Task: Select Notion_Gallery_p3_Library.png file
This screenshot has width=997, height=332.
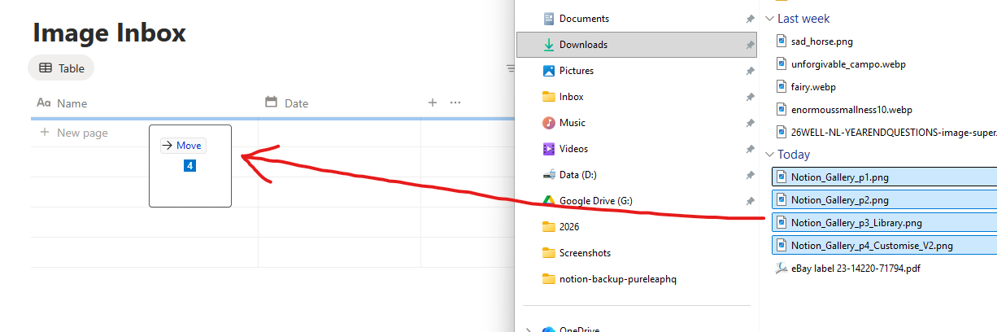Action: click(x=884, y=222)
